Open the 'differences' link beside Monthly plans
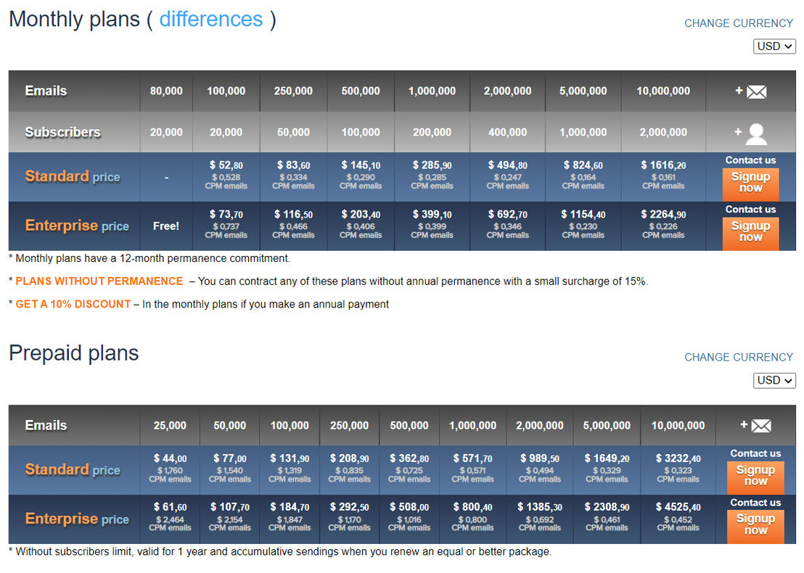This screenshot has width=804, height=573. (x=210, y=20)
